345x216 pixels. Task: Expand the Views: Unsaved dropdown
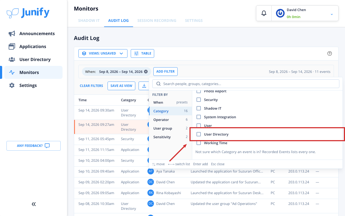[x=103, y=53]
